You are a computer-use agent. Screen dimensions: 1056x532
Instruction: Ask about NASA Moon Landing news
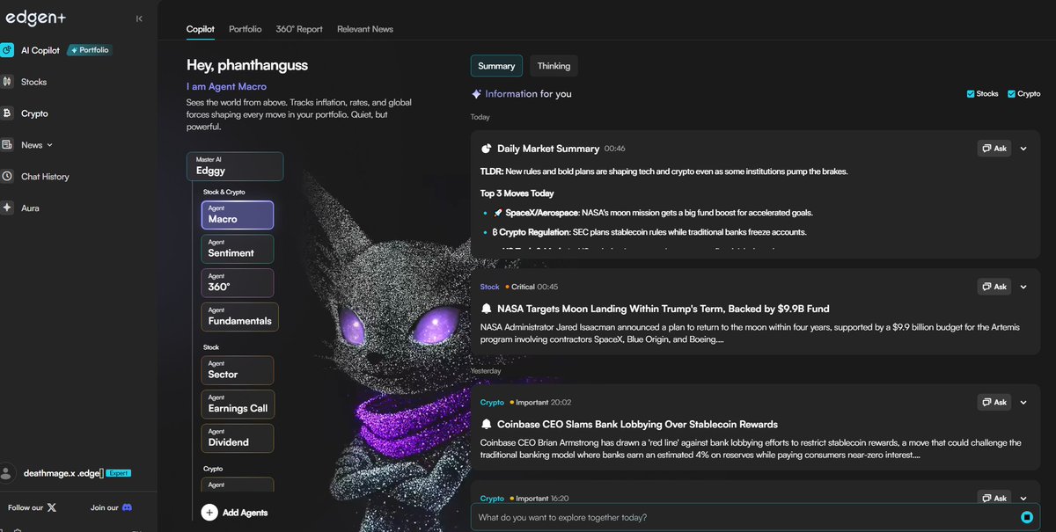(994, 287)
